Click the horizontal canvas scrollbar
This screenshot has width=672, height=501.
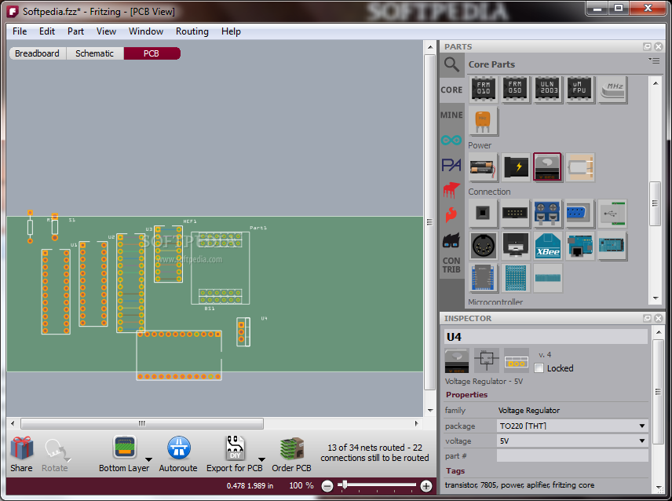(x=142, y=423)
